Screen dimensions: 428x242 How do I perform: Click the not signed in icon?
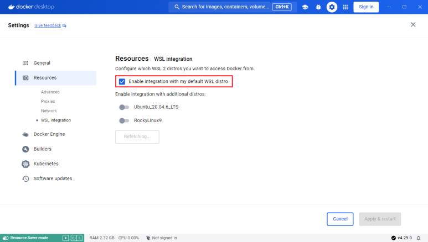tap(148, 238)
